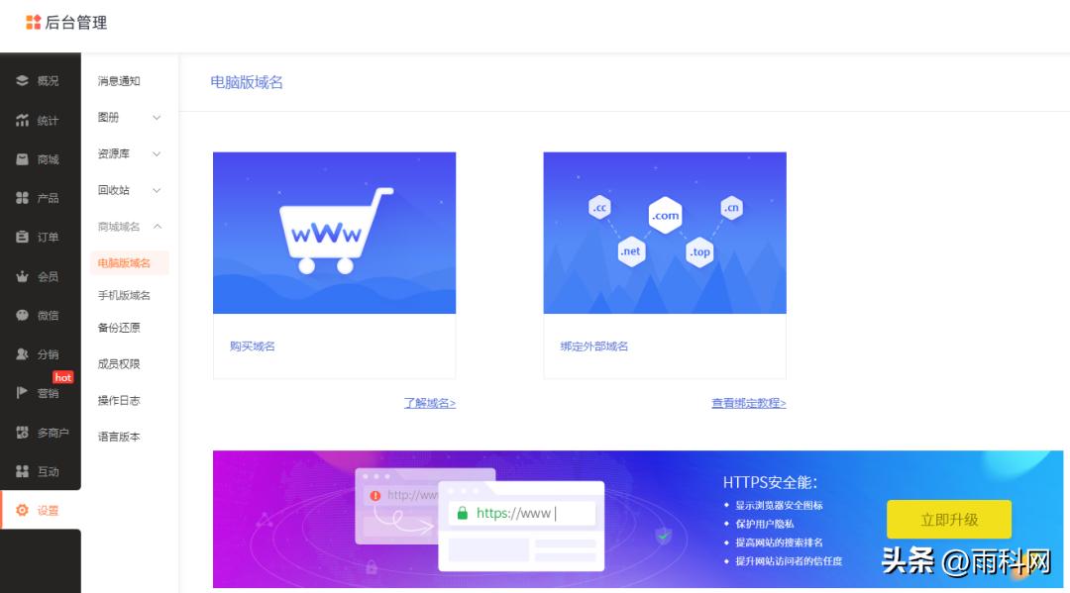Open the 消息通知 notifications menu item
This screenshot has height=593, width=1070.
pos(119,81)
